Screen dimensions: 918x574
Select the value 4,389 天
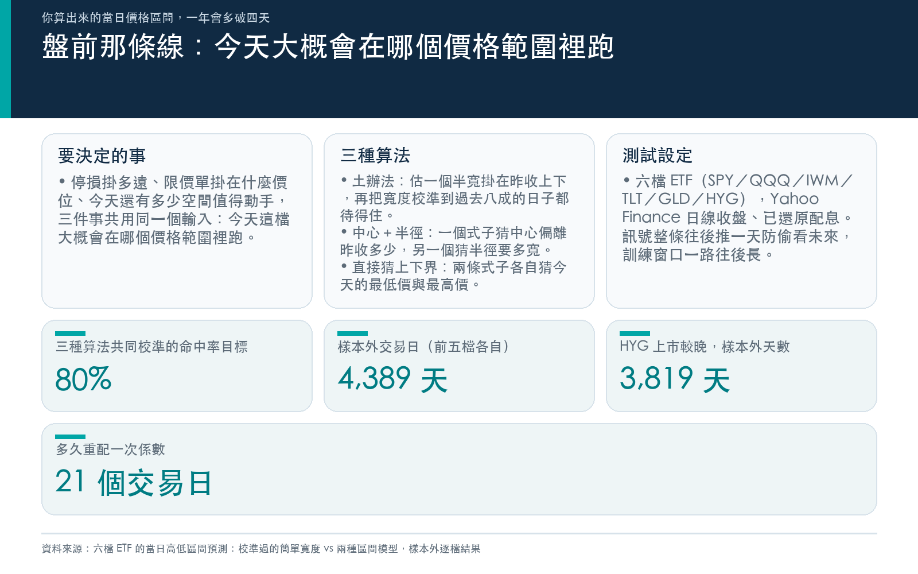pyautogui.click(x=392, y=379)
